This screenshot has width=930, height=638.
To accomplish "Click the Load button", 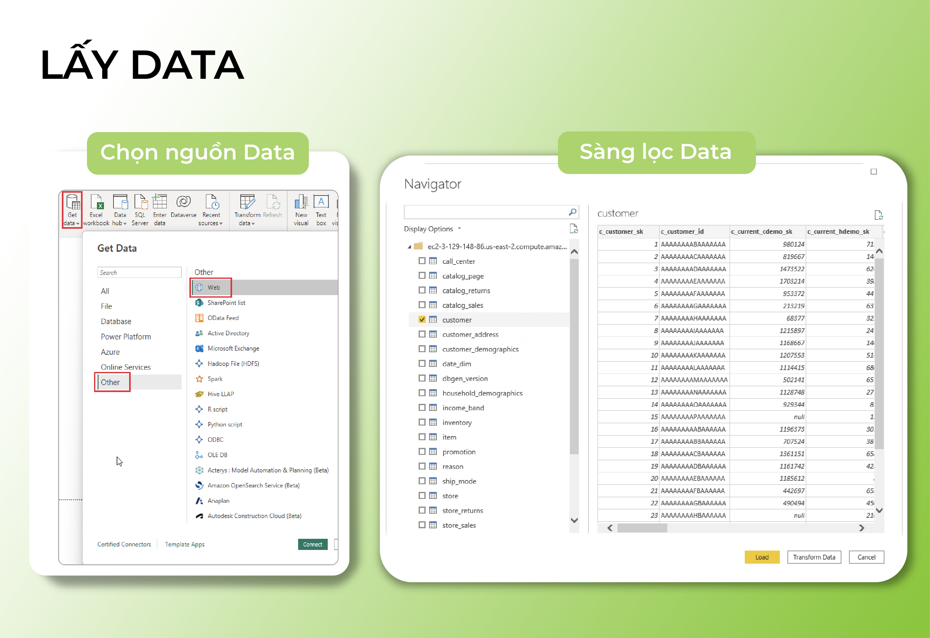I will (x=762, y=557).
